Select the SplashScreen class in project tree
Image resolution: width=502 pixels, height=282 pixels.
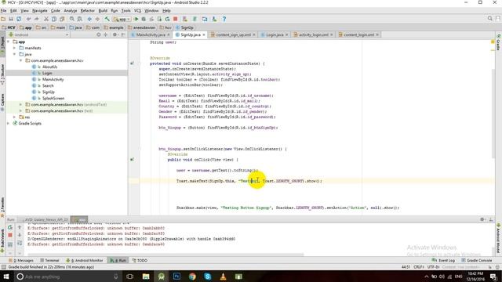pos(53,98)
